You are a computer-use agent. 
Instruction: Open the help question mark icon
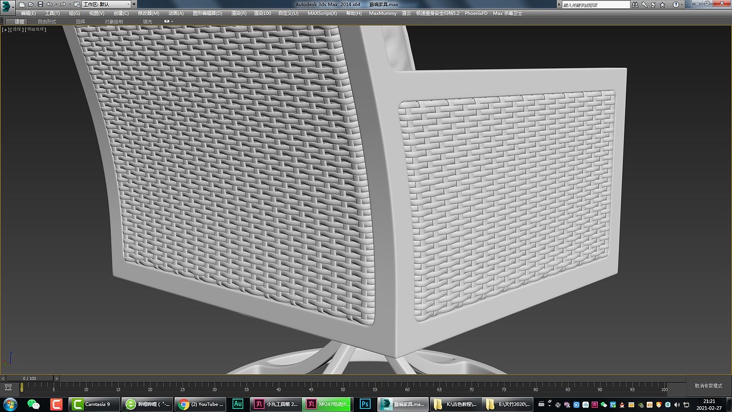(x=676, y=4)
